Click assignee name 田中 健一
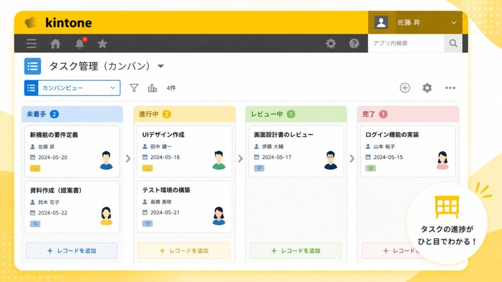The image size is (502, 282). [x=161, y=146]
